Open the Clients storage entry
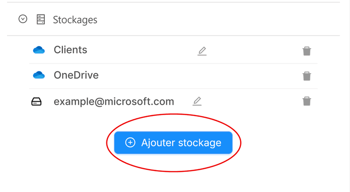The width and height of the screenshot is (350, 192). point(70,50)
